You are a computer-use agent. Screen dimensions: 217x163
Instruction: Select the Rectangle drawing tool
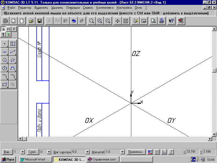point(5,84)
